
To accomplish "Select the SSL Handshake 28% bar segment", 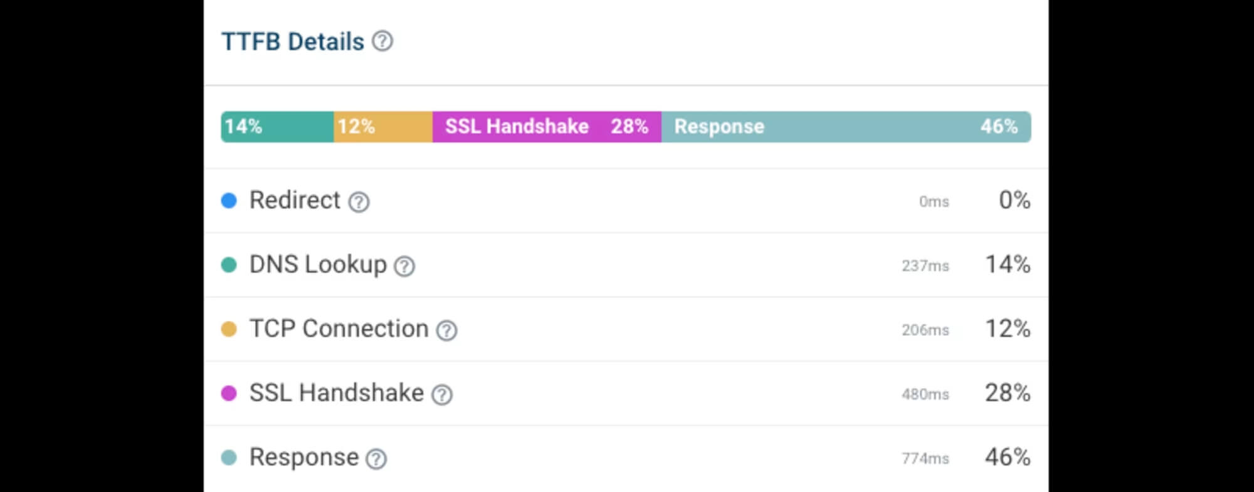I will [547, 127].
